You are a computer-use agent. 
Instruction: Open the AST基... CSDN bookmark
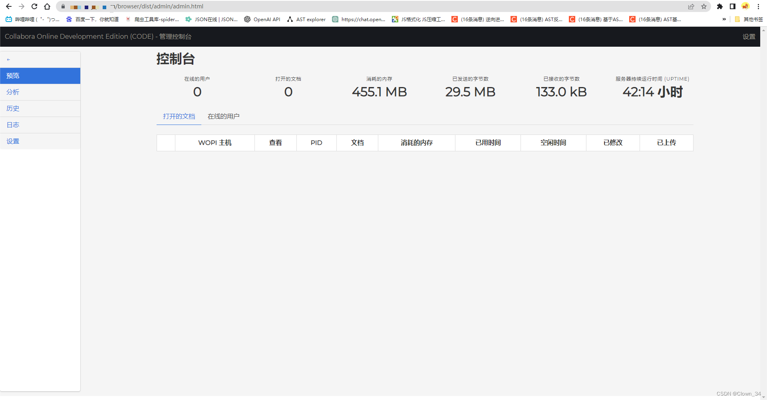pos(655,19)
